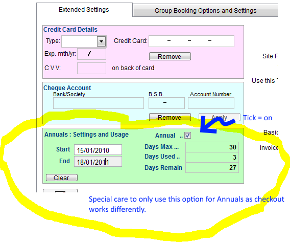Image resolution: width=290 pixels, height=242 pixels.
Task: Click the Apply button
Action: 220,117
